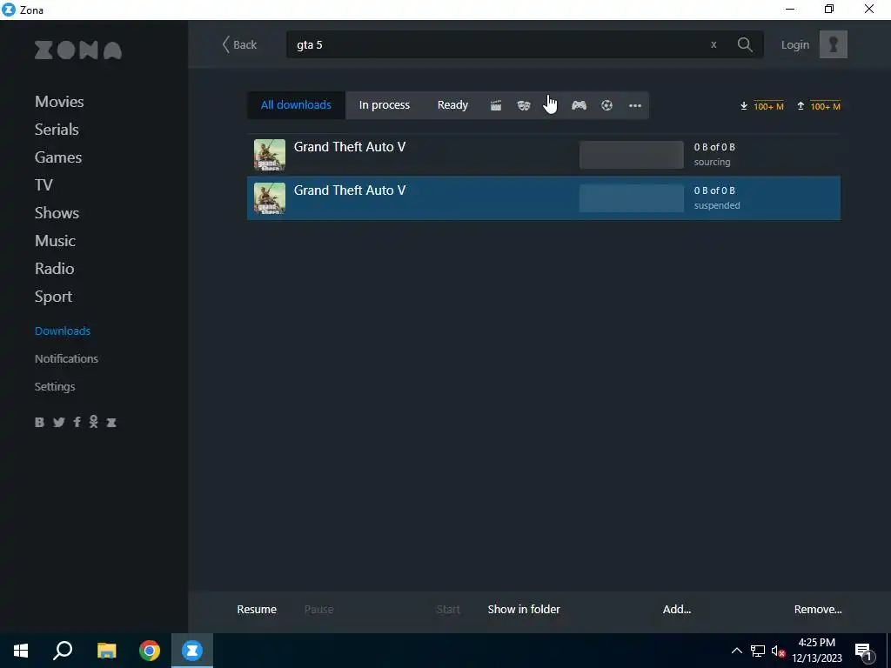Click the search magnifier icon

coord(745,44)
